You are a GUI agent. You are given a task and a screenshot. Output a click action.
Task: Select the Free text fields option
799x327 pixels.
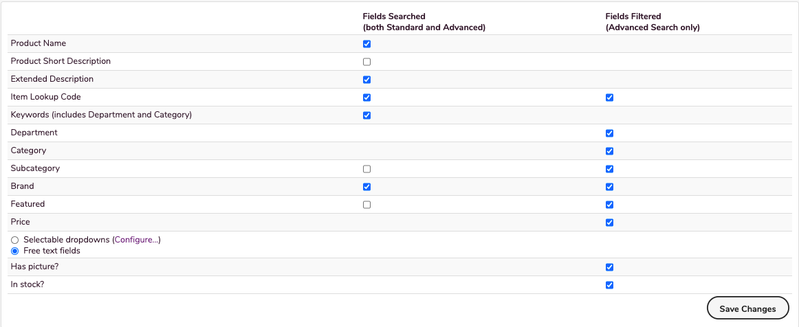pos(14,251)
